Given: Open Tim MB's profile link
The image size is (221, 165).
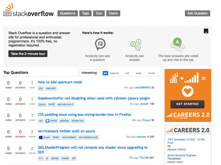Looking at the screenshot, I should click(144, 158).
